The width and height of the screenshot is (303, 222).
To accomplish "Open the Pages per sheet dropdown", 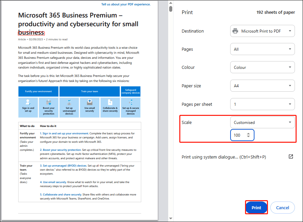I will point(263,104).
